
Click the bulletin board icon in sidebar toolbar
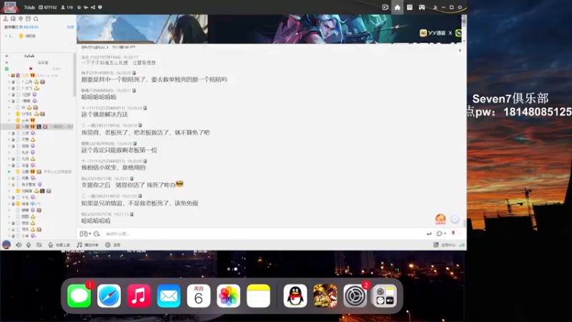point(28,19)
